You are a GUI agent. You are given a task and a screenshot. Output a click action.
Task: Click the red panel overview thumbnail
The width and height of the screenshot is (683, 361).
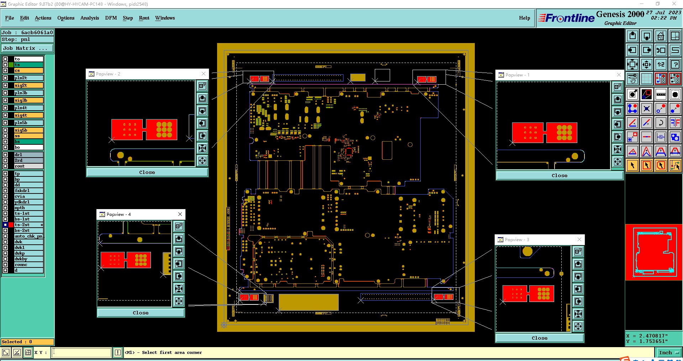(654, 252)
